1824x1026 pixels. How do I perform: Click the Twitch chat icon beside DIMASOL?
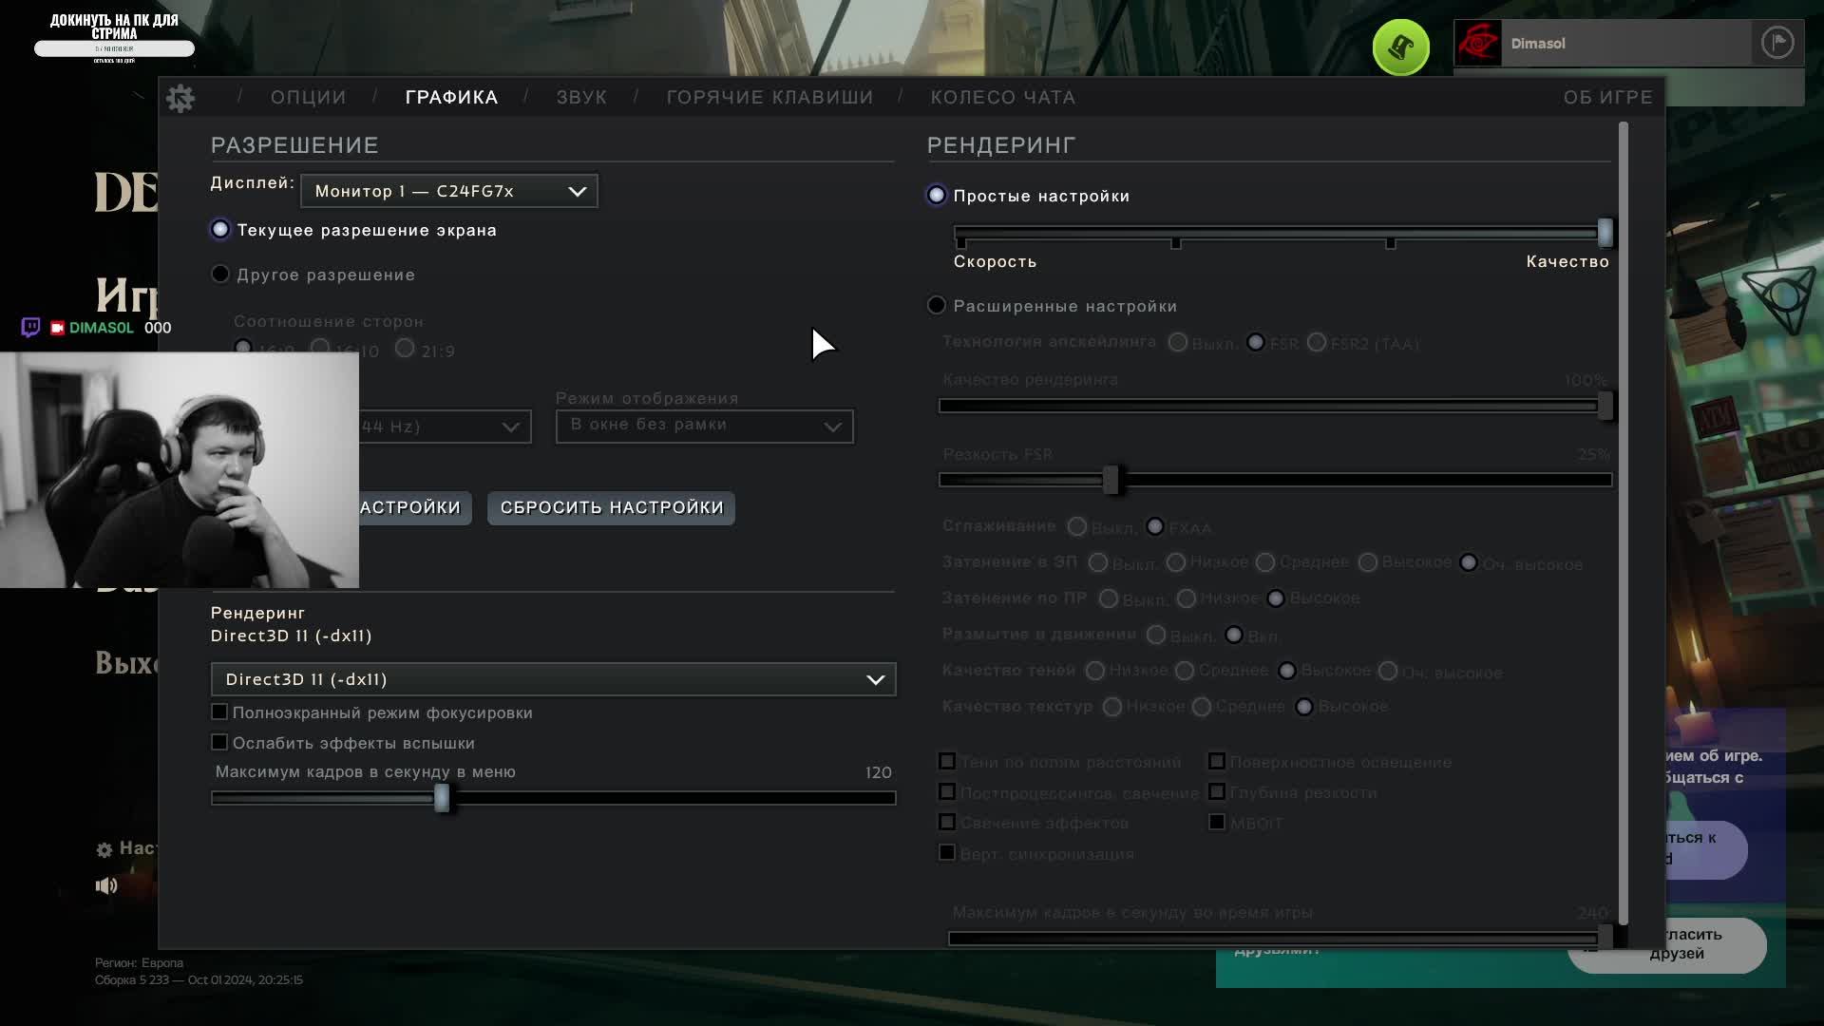[30, 328]
